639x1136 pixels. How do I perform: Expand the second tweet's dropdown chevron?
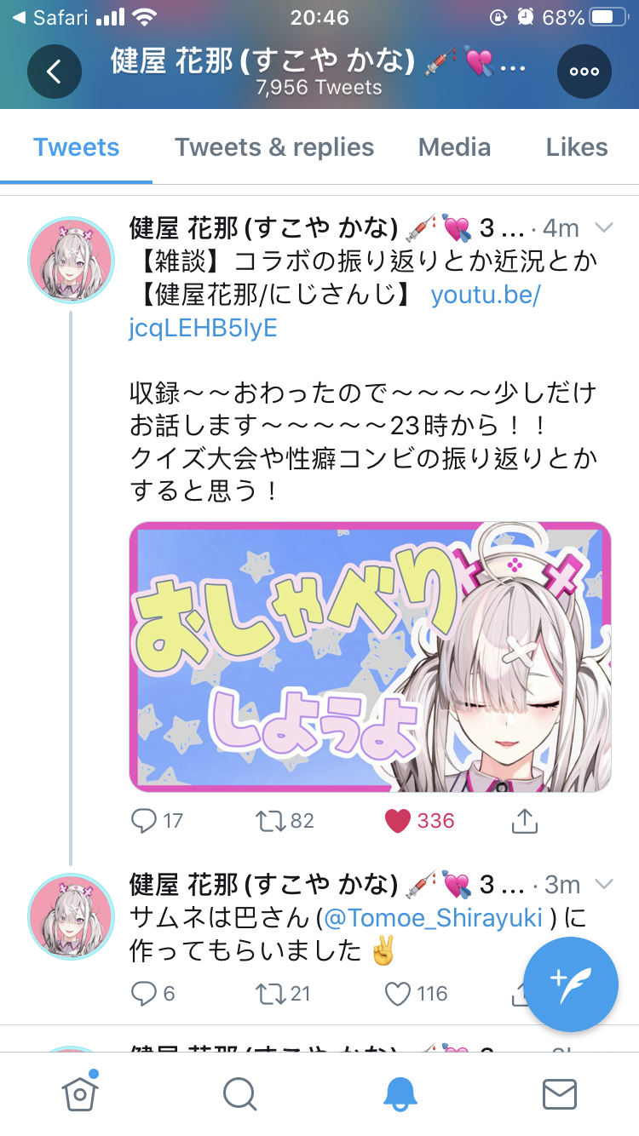pyautogui.click(x=603, y=884)
